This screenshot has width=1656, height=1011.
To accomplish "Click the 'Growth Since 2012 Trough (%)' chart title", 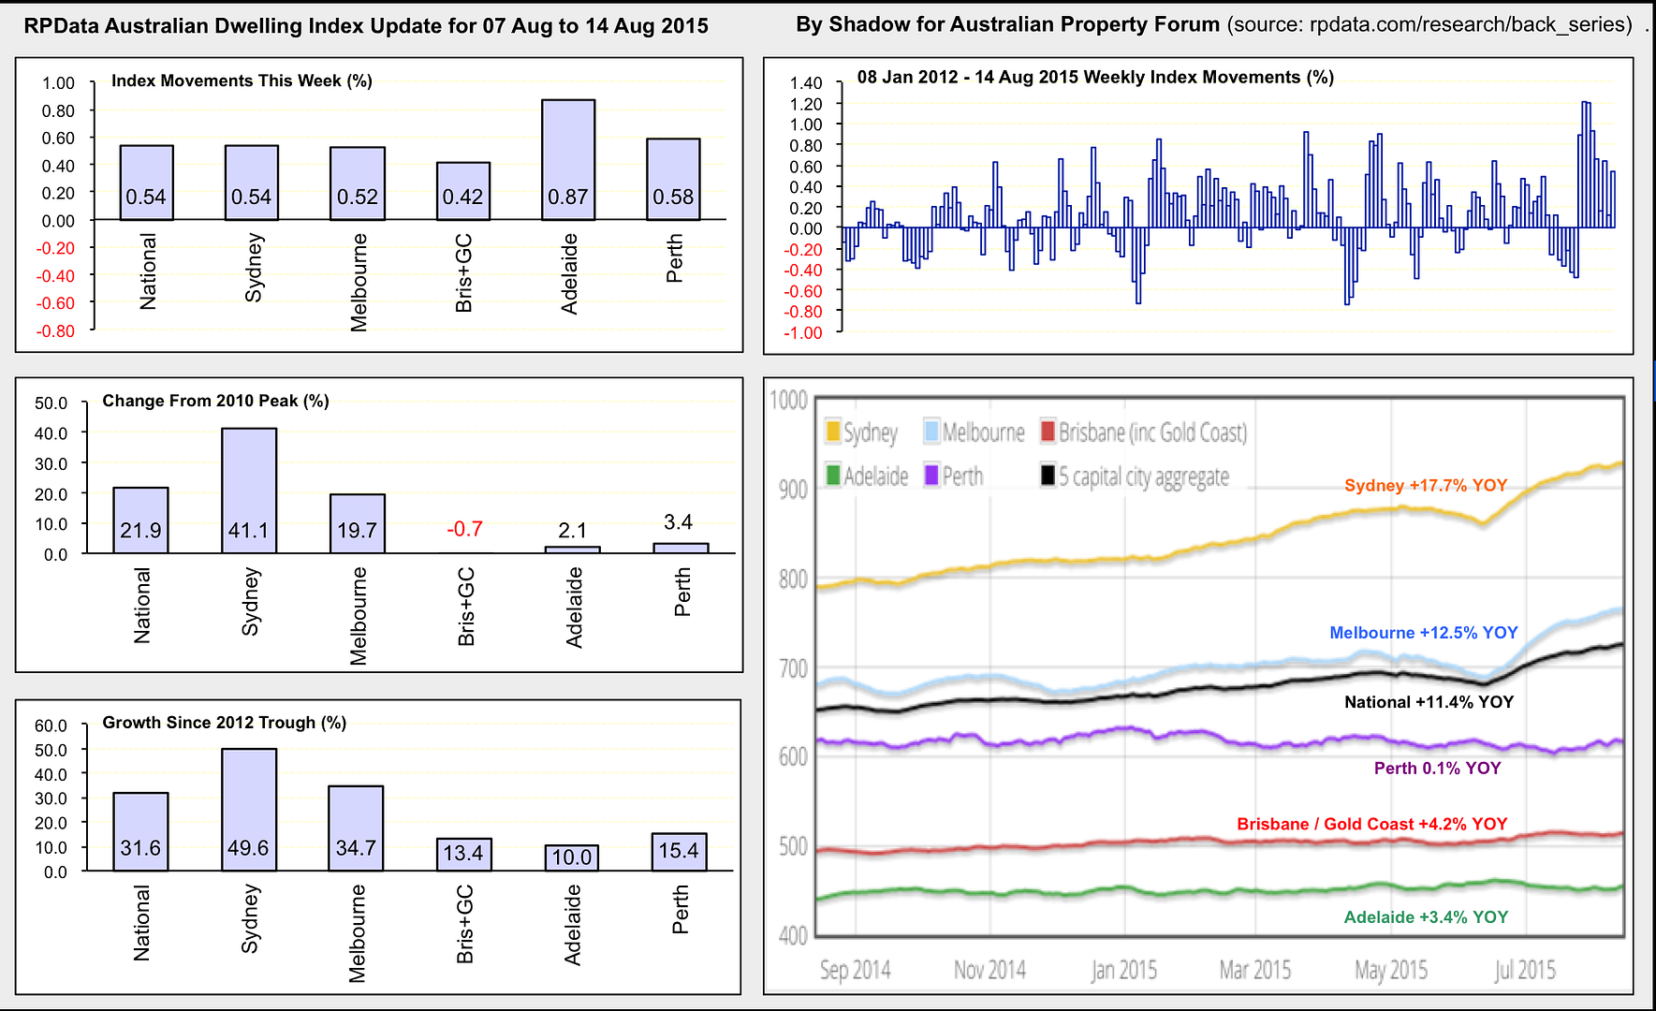I will point(224,723).
